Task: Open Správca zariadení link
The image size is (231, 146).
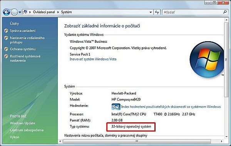Action: pos(23,31)
